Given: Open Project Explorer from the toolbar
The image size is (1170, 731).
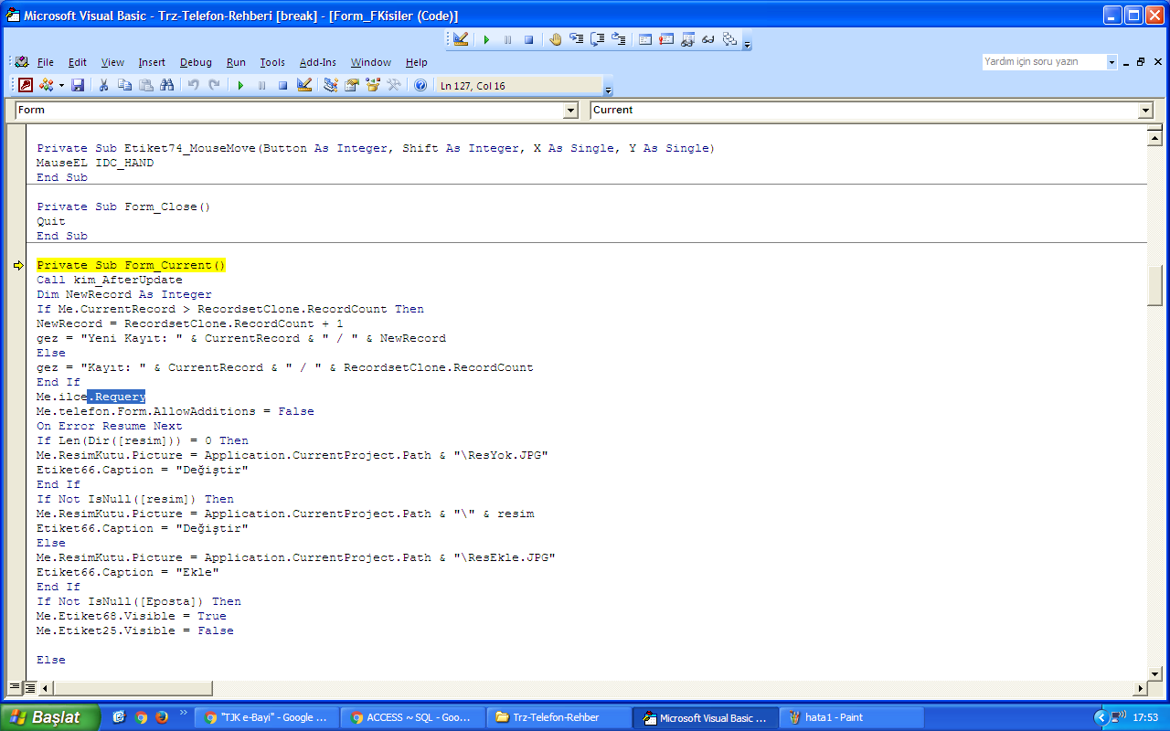Looking at the screenshot, I should tap(330, 85).
